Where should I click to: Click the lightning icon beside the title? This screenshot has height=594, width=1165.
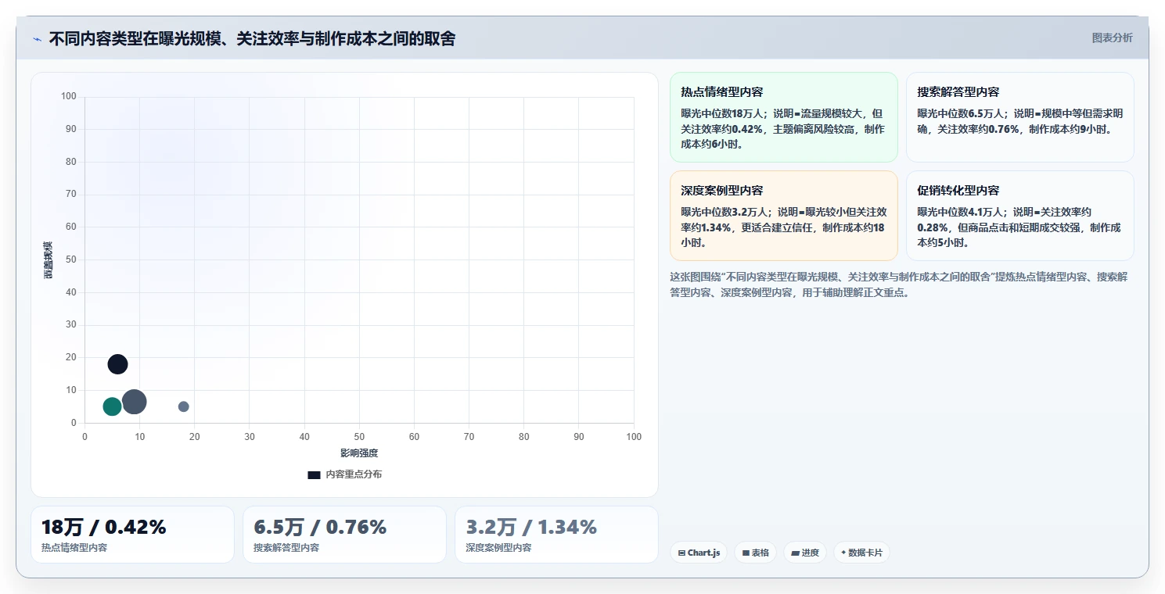37,39
